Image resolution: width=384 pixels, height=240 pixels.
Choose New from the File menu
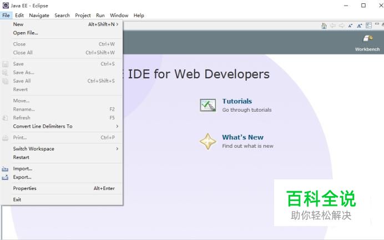coord(61,24)
